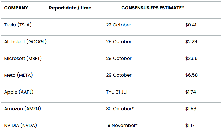Select the Alphabet (GOOGL) cell

point(25,42)
